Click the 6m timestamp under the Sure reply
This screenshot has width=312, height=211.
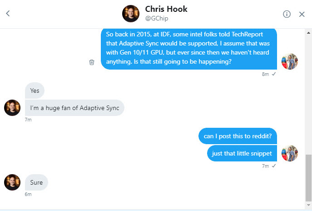click(x=28, y=195)
